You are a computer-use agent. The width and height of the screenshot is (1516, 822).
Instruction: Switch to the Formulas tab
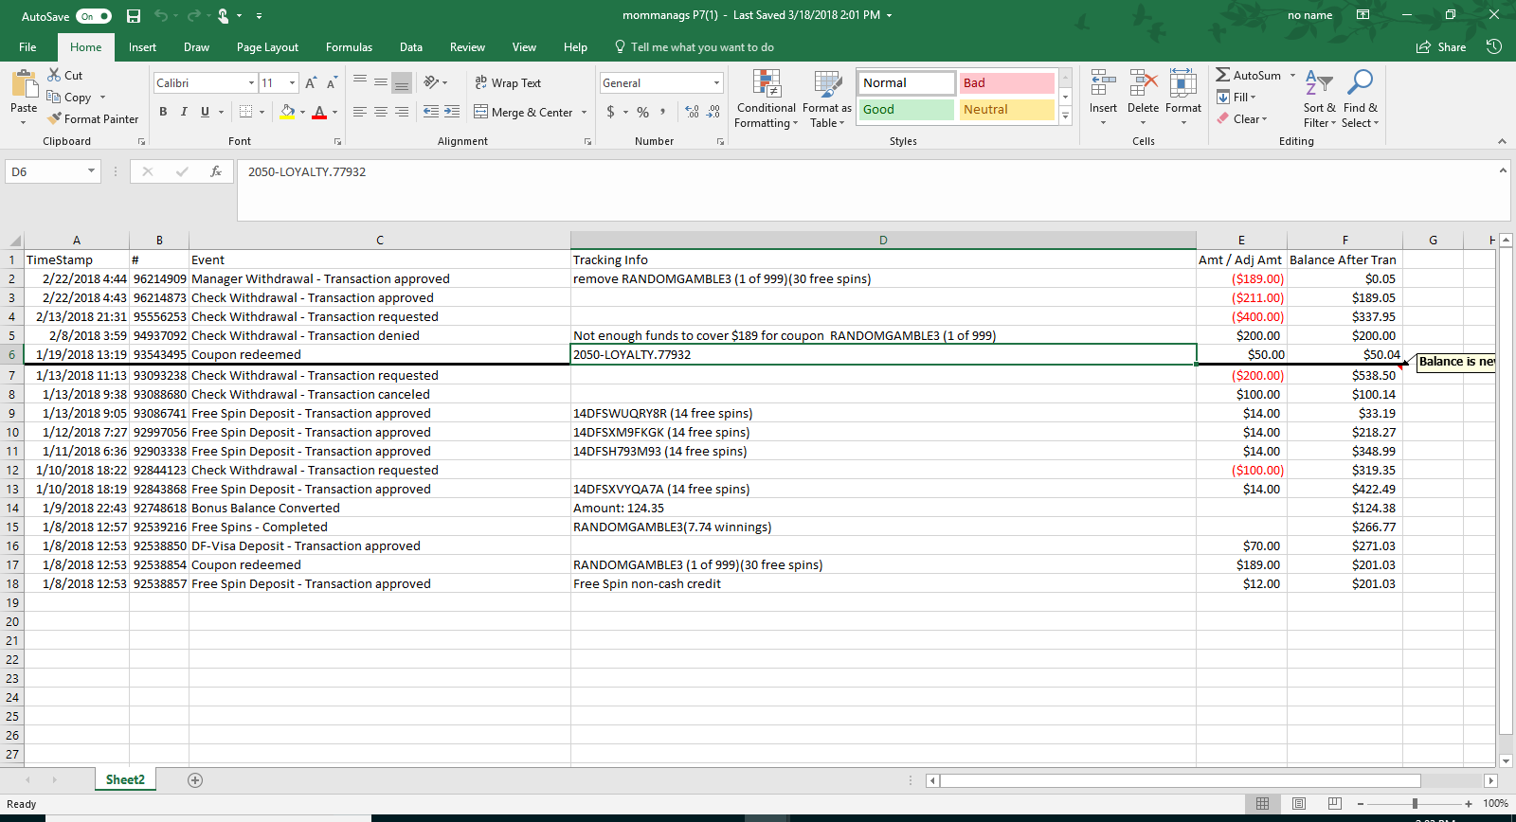click(x=349, y=47)
